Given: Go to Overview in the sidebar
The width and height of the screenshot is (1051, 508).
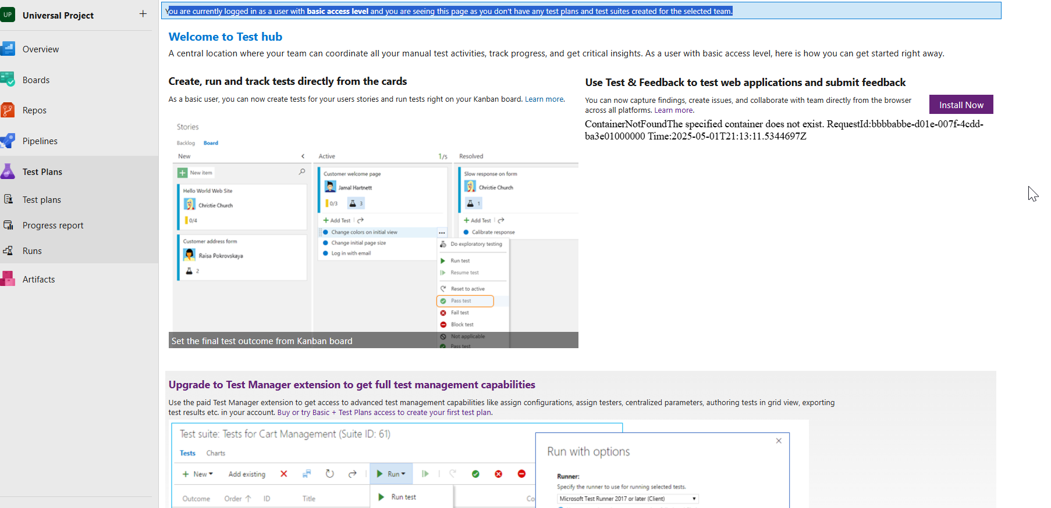Looking at the screenshot, I should (41, 49).
